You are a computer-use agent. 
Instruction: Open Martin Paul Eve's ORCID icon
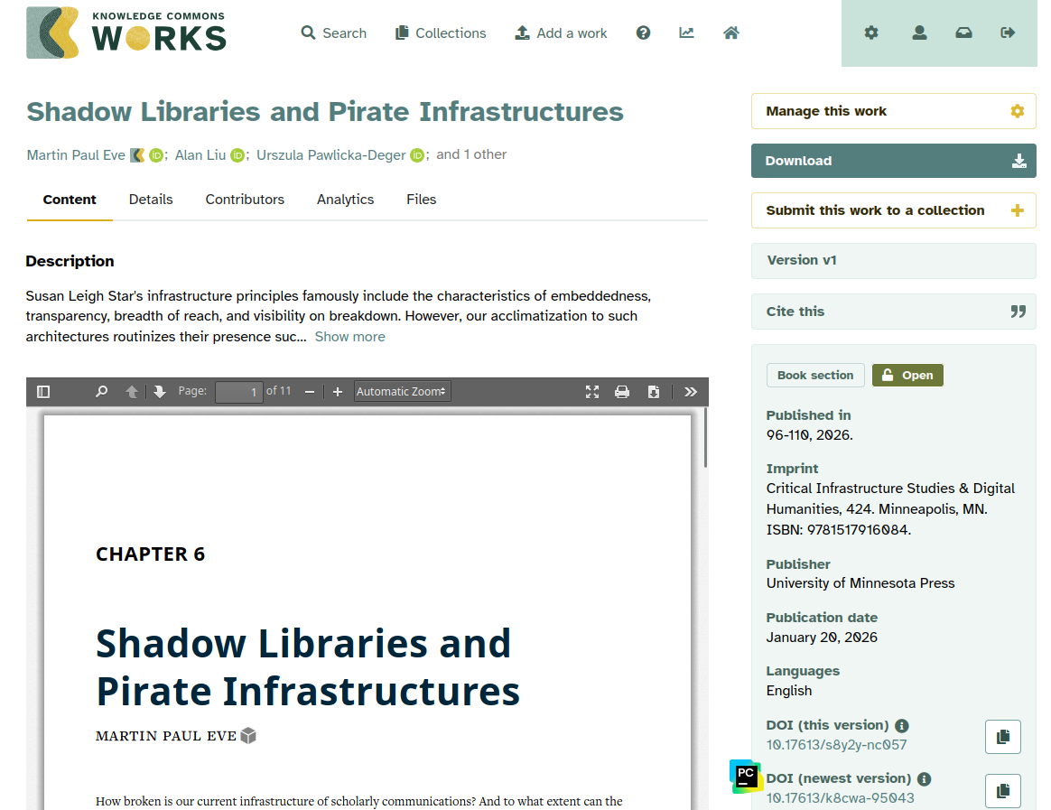click(x=156, y=155)
